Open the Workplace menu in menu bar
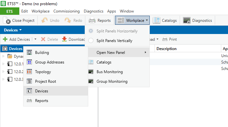The width and height of the screenshot is (228, 127). 41,11
